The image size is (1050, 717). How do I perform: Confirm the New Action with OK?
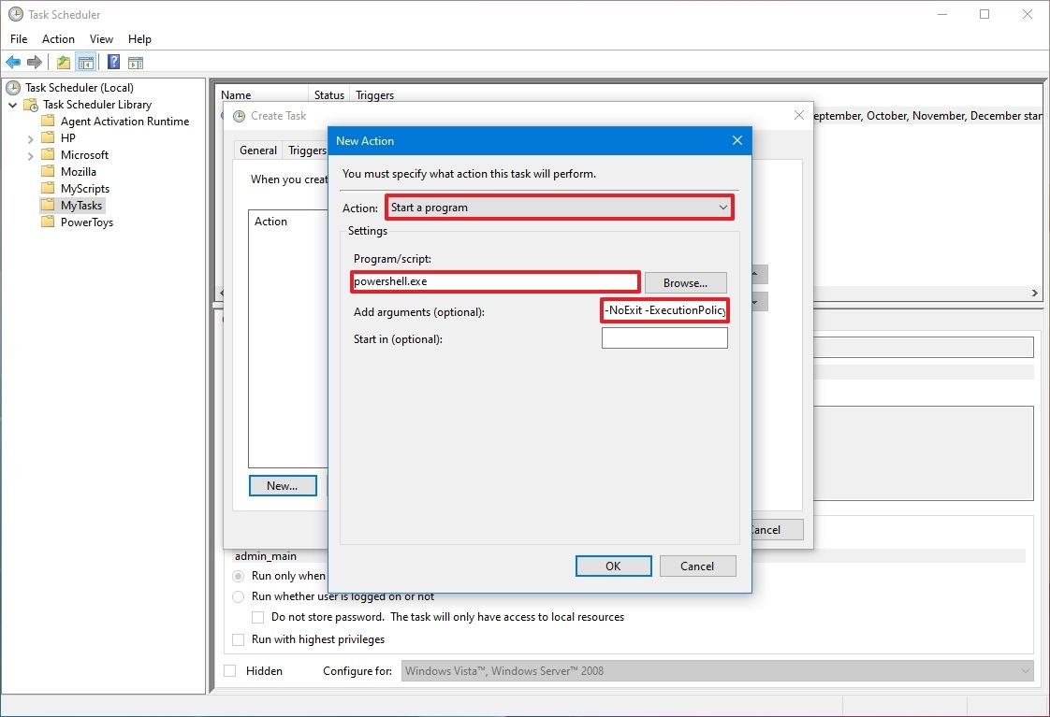tap(613, 566)
